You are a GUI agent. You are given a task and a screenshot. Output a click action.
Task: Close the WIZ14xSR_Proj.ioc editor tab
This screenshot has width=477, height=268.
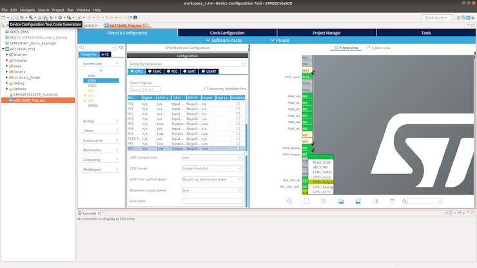(x=144, y=26)
